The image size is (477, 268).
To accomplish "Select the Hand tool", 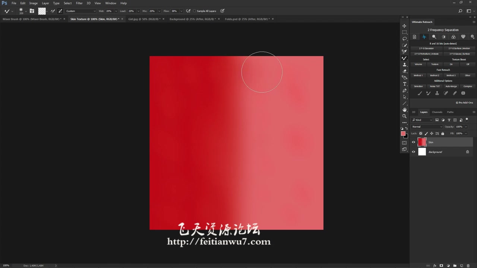I will [404, 110].
